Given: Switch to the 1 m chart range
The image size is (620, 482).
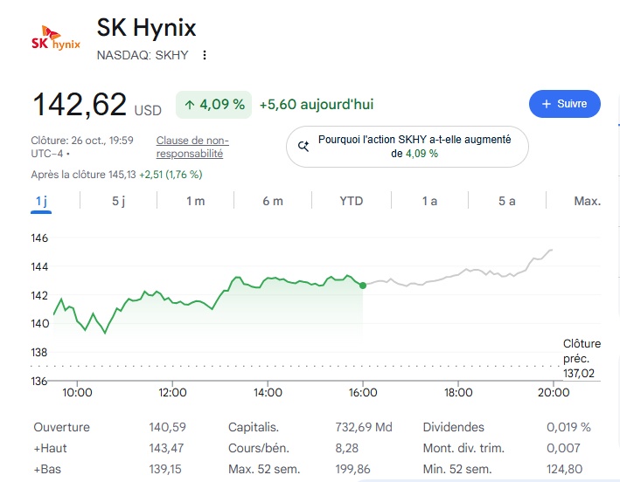Looking at the screenshot, I should (195, 202).
